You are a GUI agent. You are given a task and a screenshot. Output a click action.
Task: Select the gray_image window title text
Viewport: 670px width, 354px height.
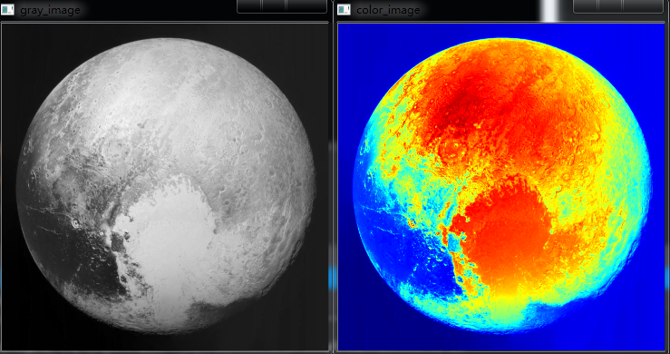click(x=50, y=10)
